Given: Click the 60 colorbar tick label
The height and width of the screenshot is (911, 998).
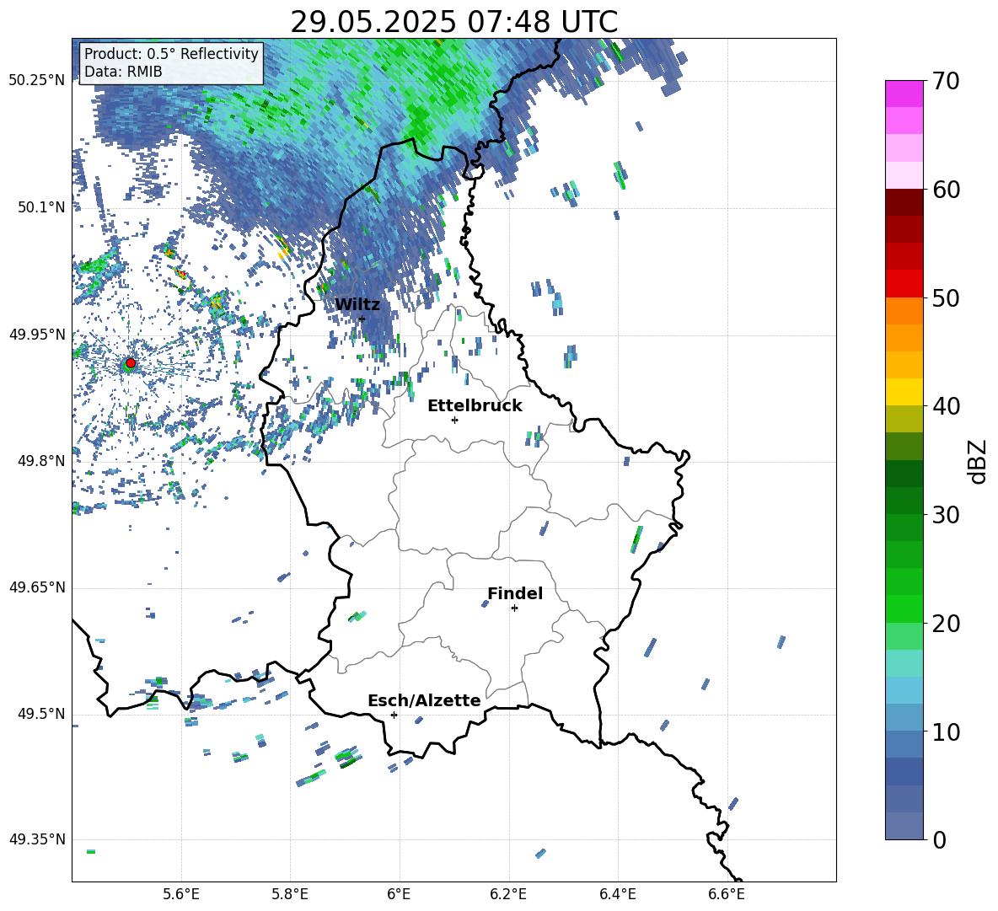Looking at the screenshot, I should (946, 190).
